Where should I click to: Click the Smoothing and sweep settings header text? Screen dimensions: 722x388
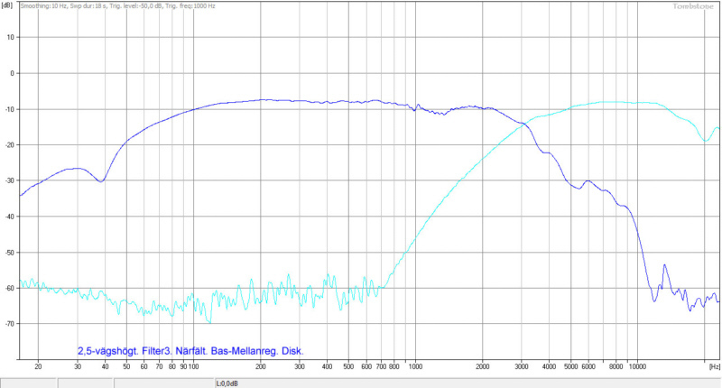coord(117,6)
